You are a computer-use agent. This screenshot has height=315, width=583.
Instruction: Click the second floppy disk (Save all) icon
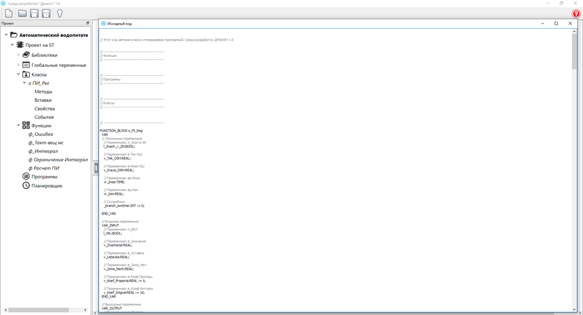(46, 13)
